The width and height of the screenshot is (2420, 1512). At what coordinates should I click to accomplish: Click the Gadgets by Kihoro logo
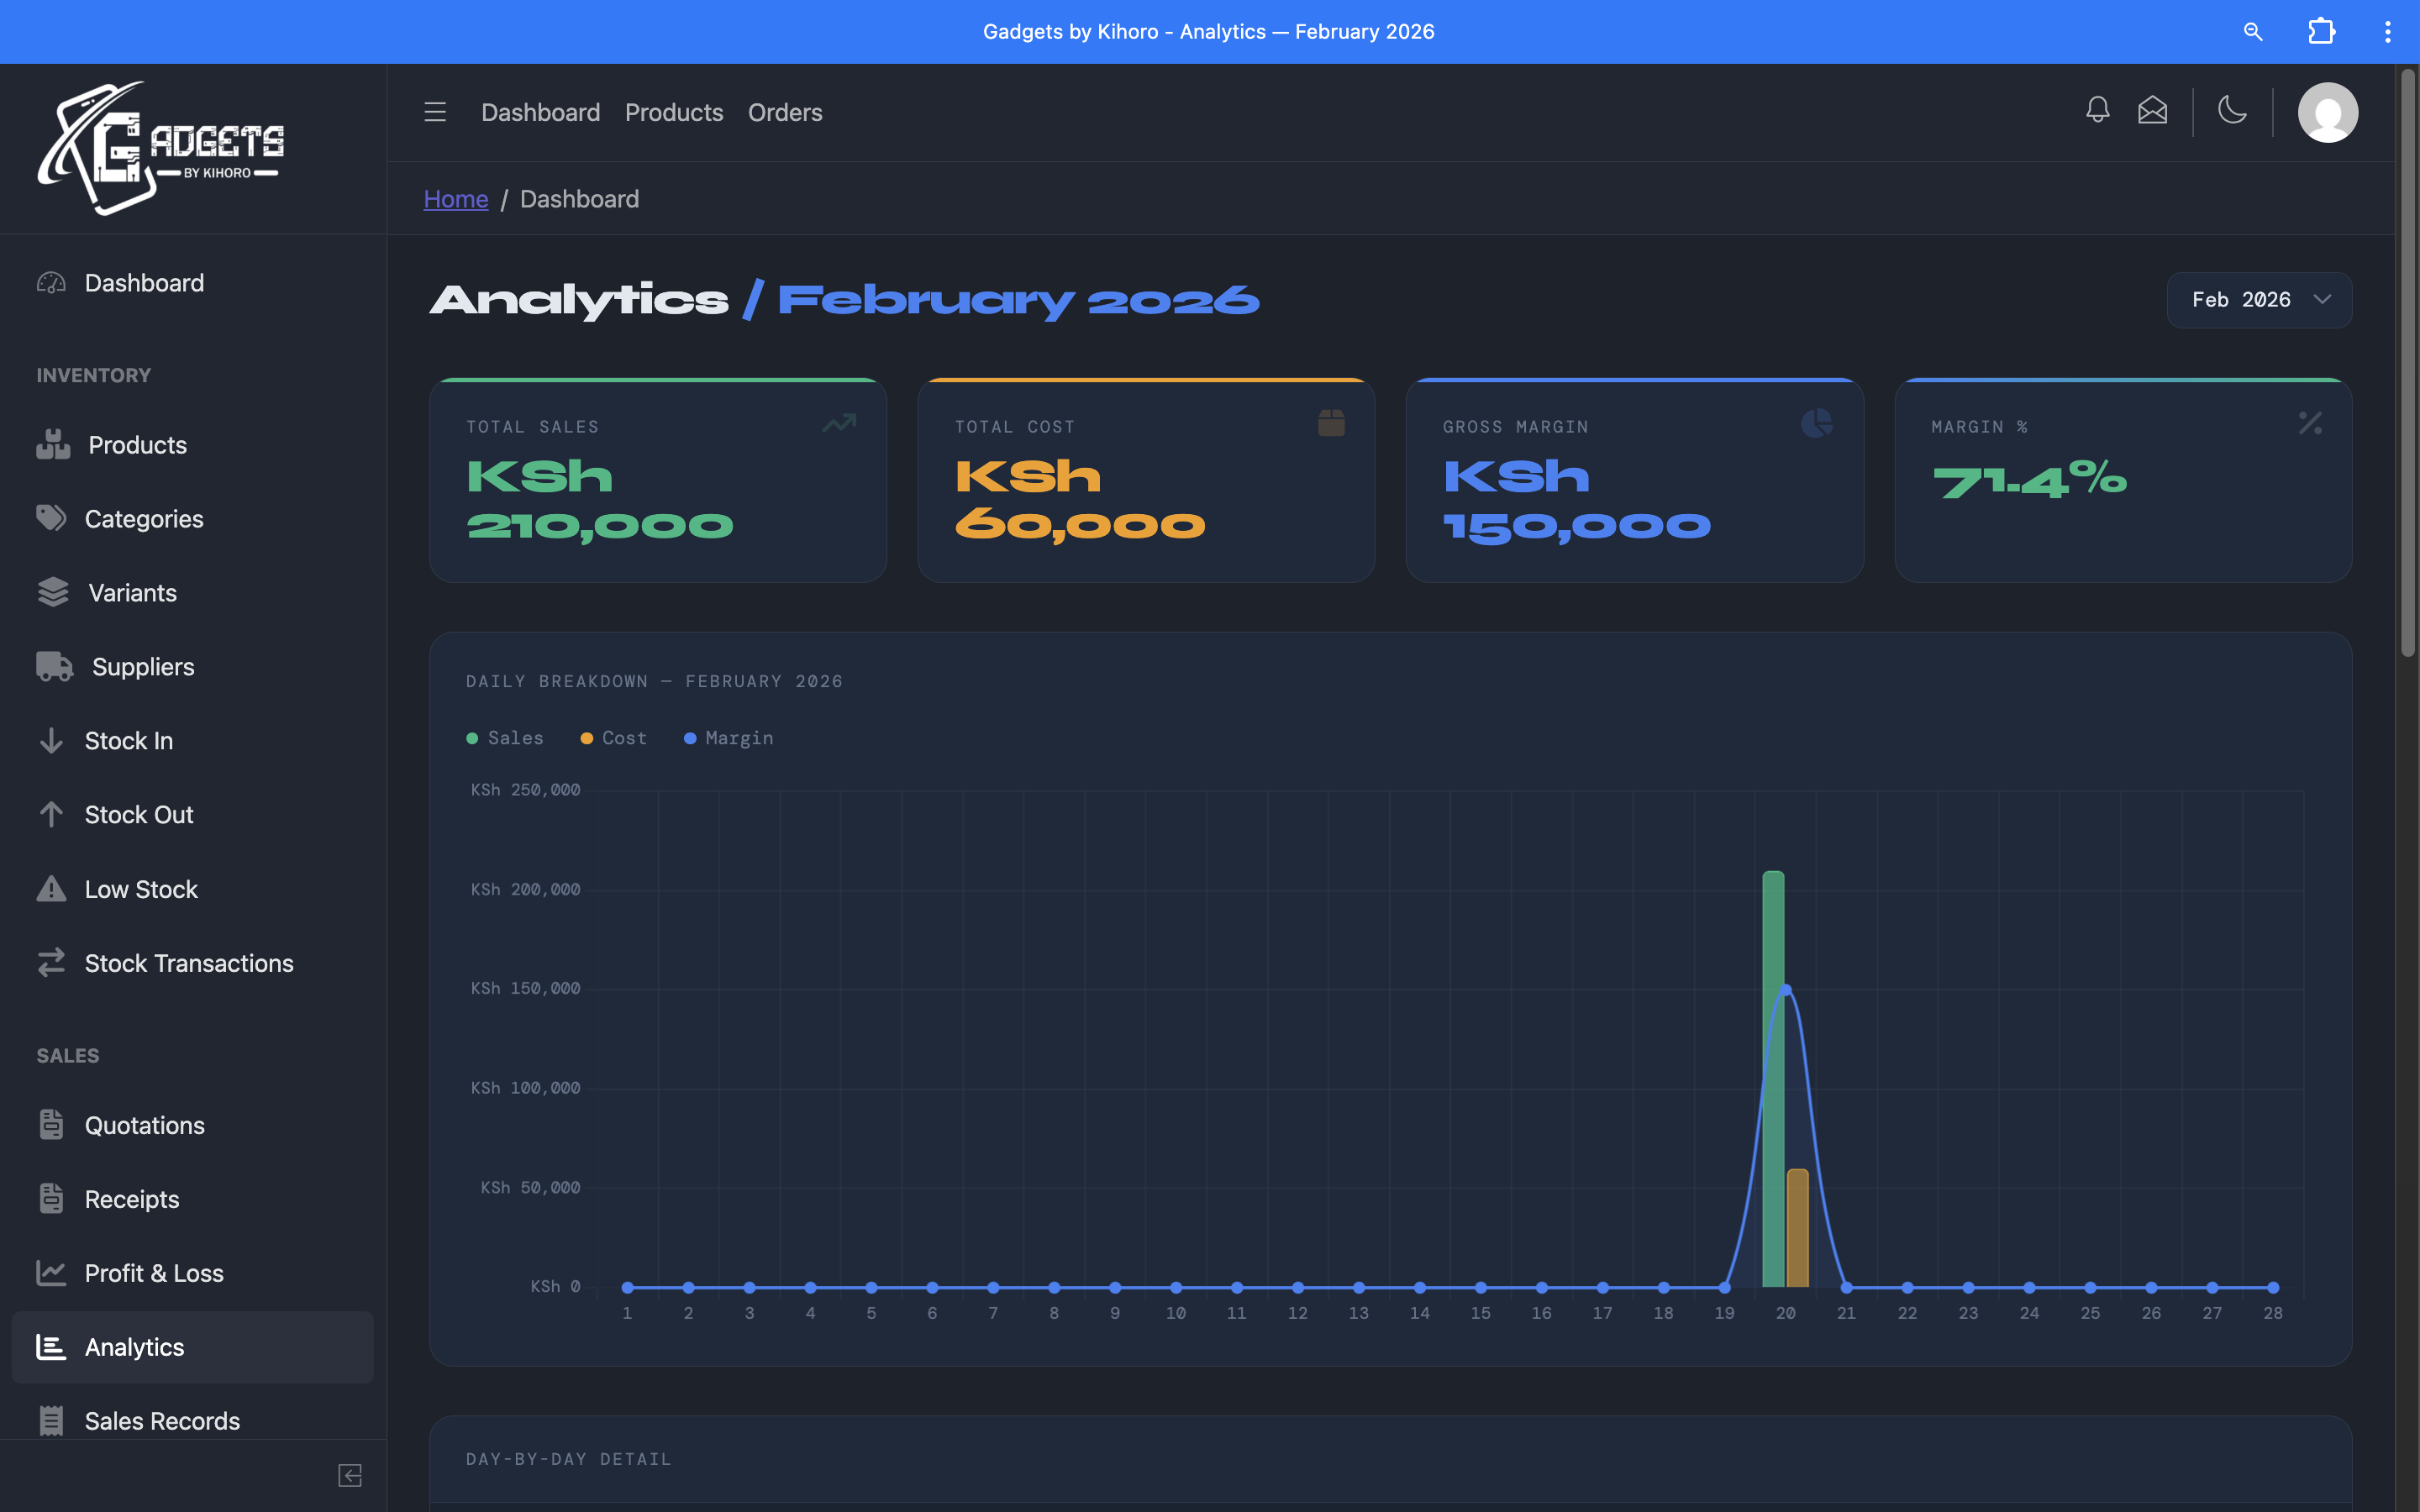(x=161, y=148)
